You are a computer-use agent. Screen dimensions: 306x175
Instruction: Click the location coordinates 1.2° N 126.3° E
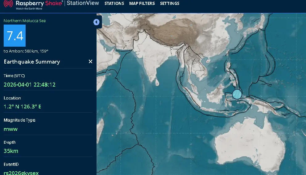click(22, 107)
